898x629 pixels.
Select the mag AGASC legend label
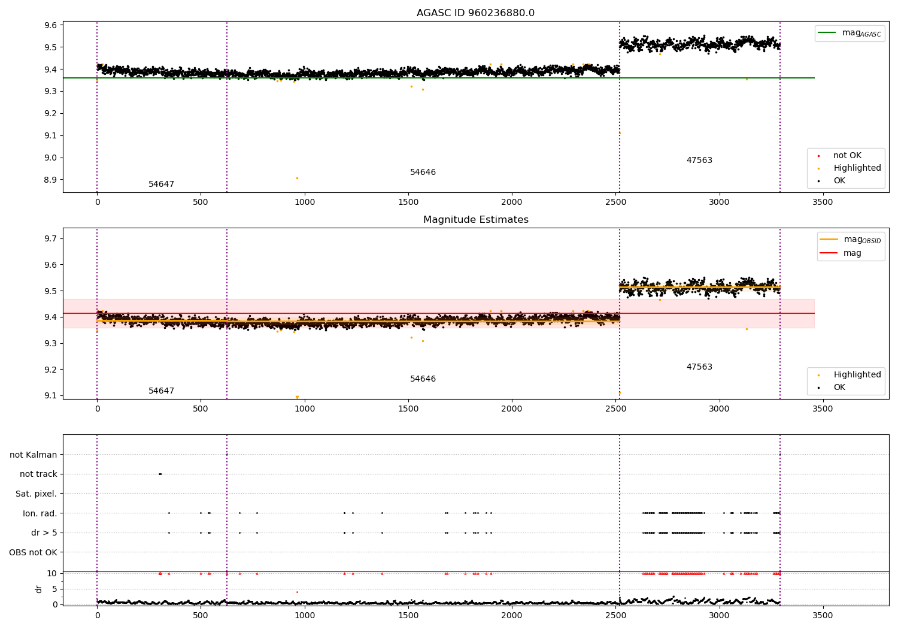pos(861,33)
